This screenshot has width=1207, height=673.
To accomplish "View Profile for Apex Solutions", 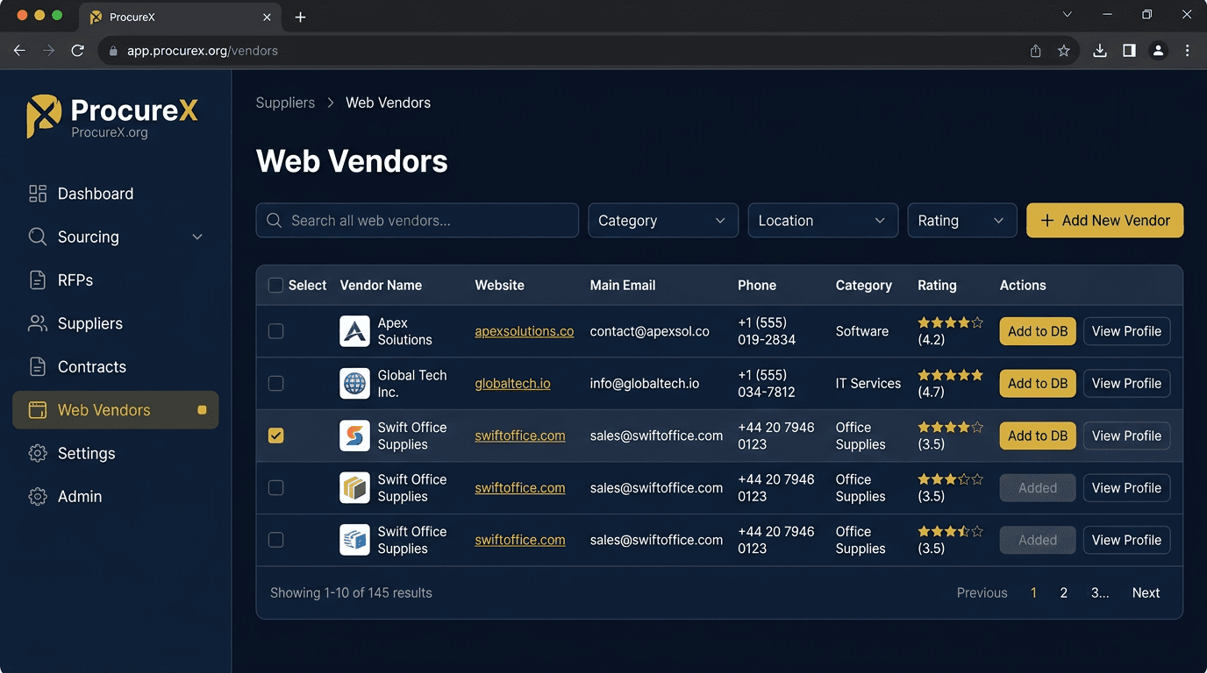I will (x=1126, y=331).
